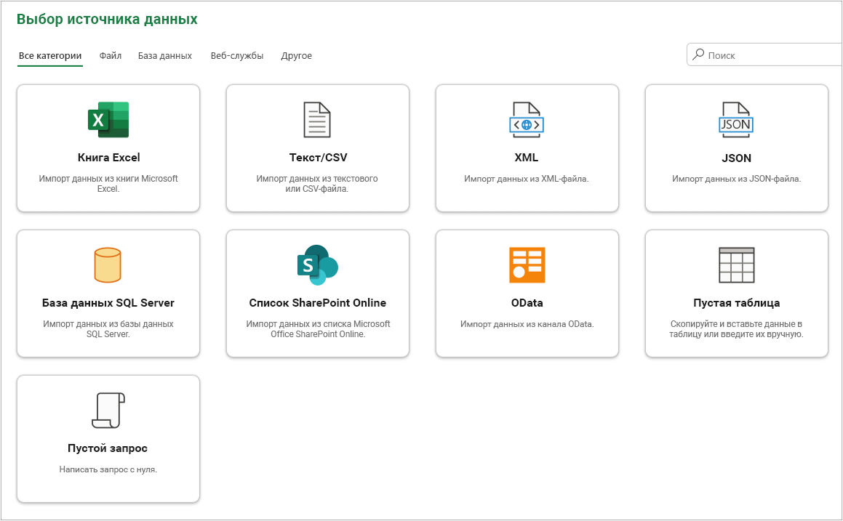Select the Другое category tab
This screenshot has width=843, height=521.
tap(296, 56)
